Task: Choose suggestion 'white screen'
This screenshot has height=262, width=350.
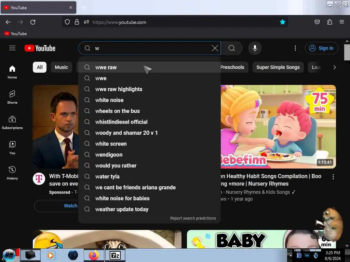Action: 149,144
